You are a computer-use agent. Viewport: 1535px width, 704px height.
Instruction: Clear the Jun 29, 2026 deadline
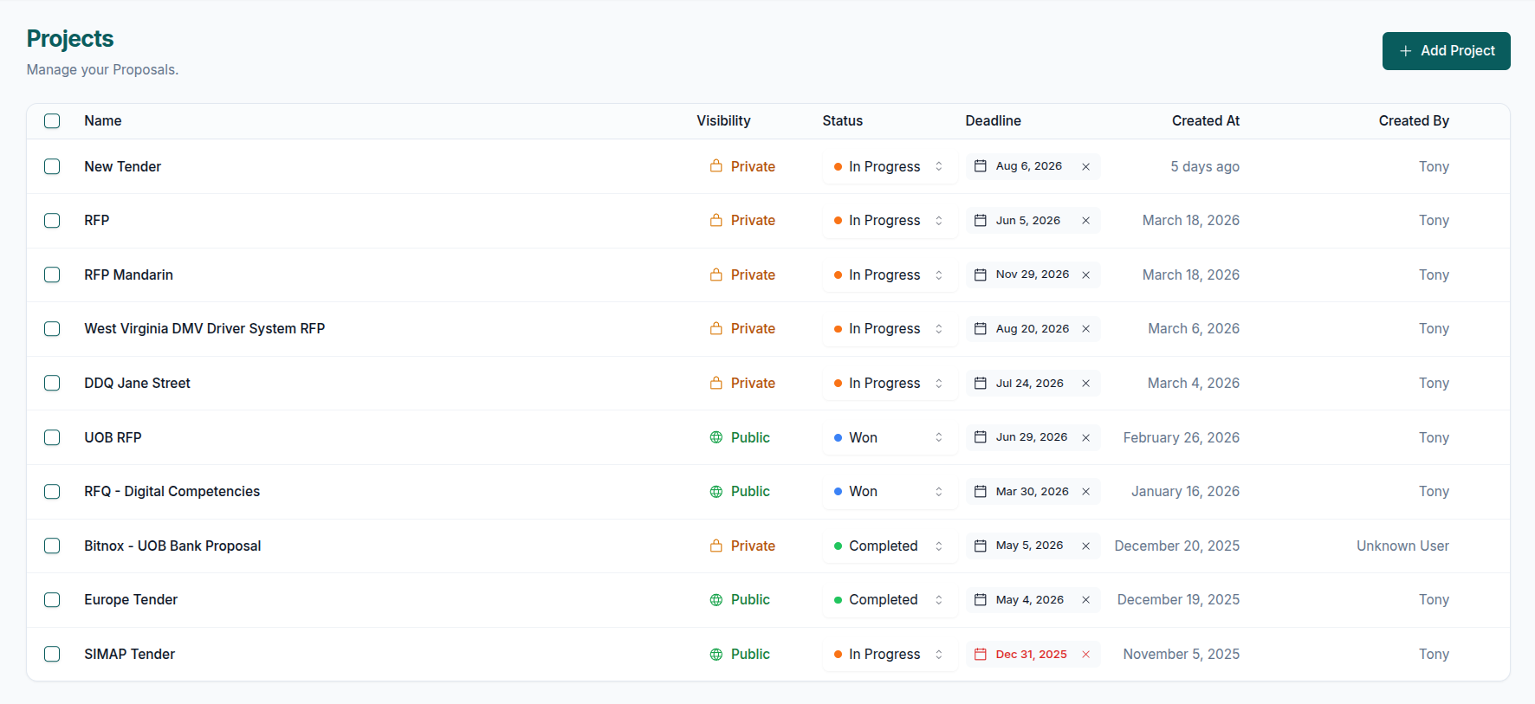1085,438
